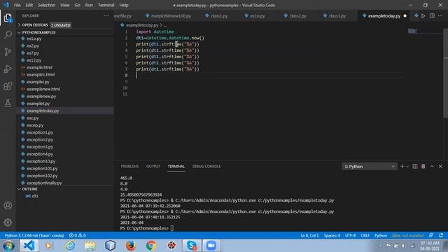Open Zoom from the taskbar
This screenshot has height=252, width=448.
pyautogui.click(x=211, y=246)
